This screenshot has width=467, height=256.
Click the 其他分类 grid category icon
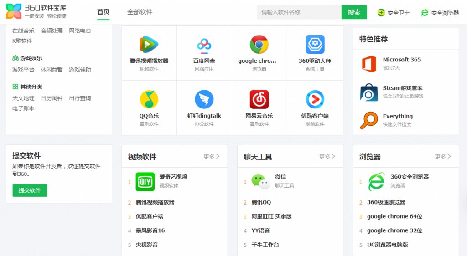tap(15, 87)
